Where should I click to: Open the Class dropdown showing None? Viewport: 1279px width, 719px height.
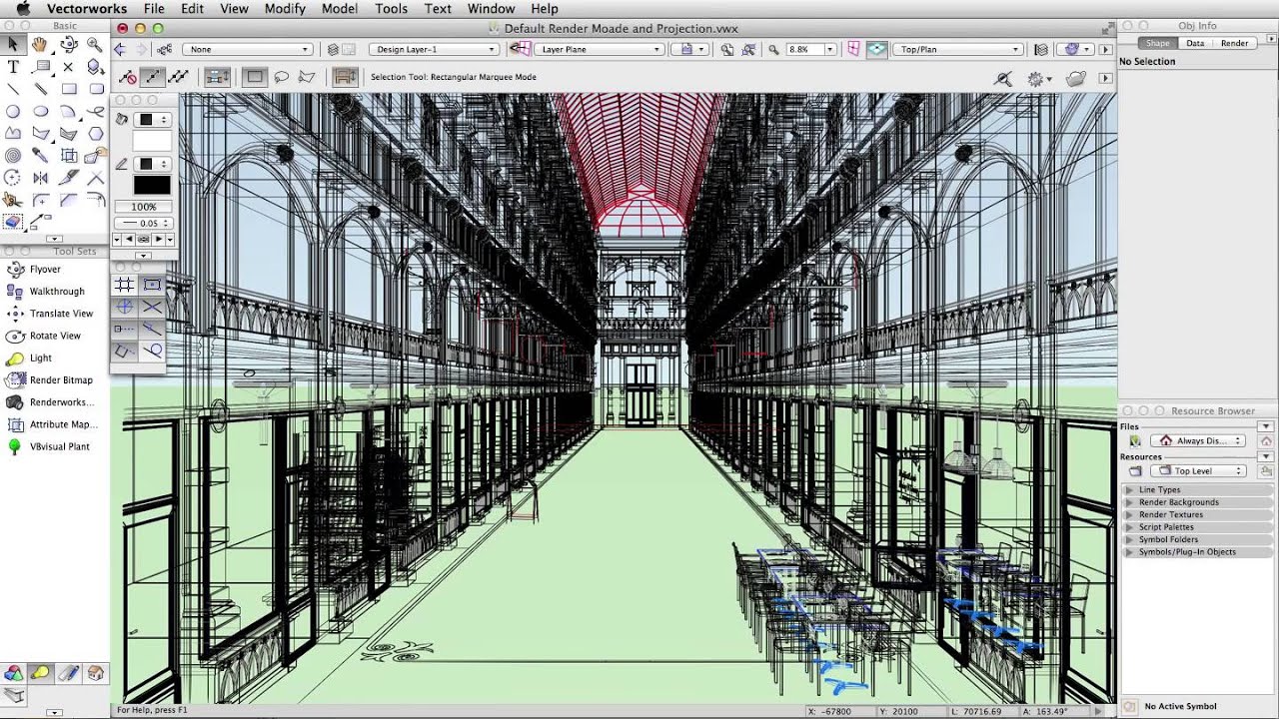(x=249, y=49)
